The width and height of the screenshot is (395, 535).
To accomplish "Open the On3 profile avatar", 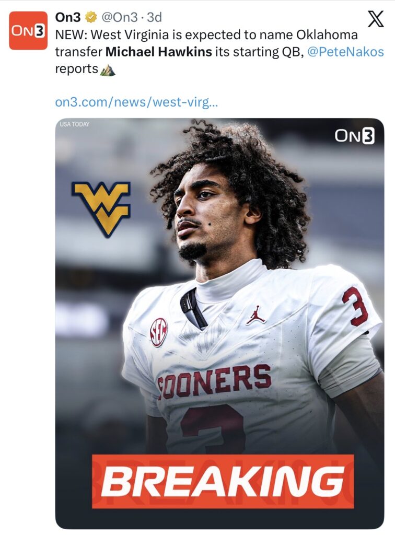I will click(x=28, y=31).
